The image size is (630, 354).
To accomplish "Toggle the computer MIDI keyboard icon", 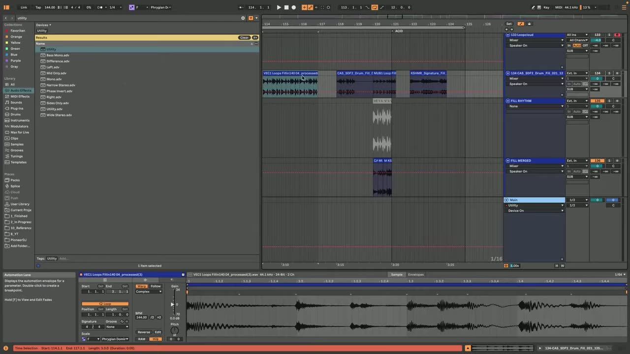I will click(x=539, y=7).
